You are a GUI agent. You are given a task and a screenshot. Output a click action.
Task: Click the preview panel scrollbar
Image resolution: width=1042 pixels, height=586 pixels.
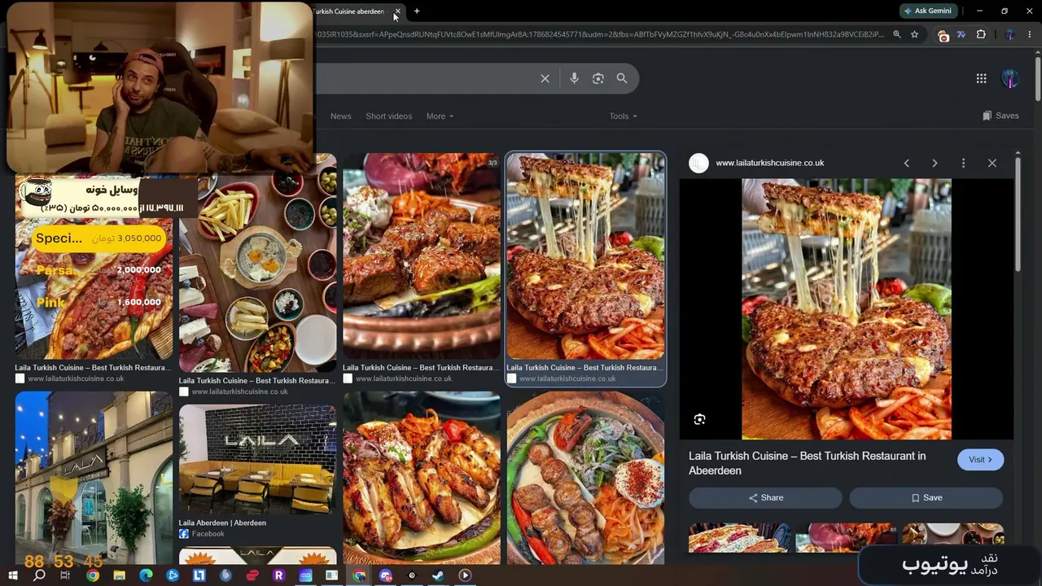pos(1017,213)
